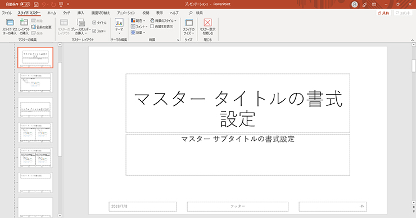This screenshot has height=218, width=416.
Task: Open Background group dialog launcher
Action: click(x=178, y=40)
